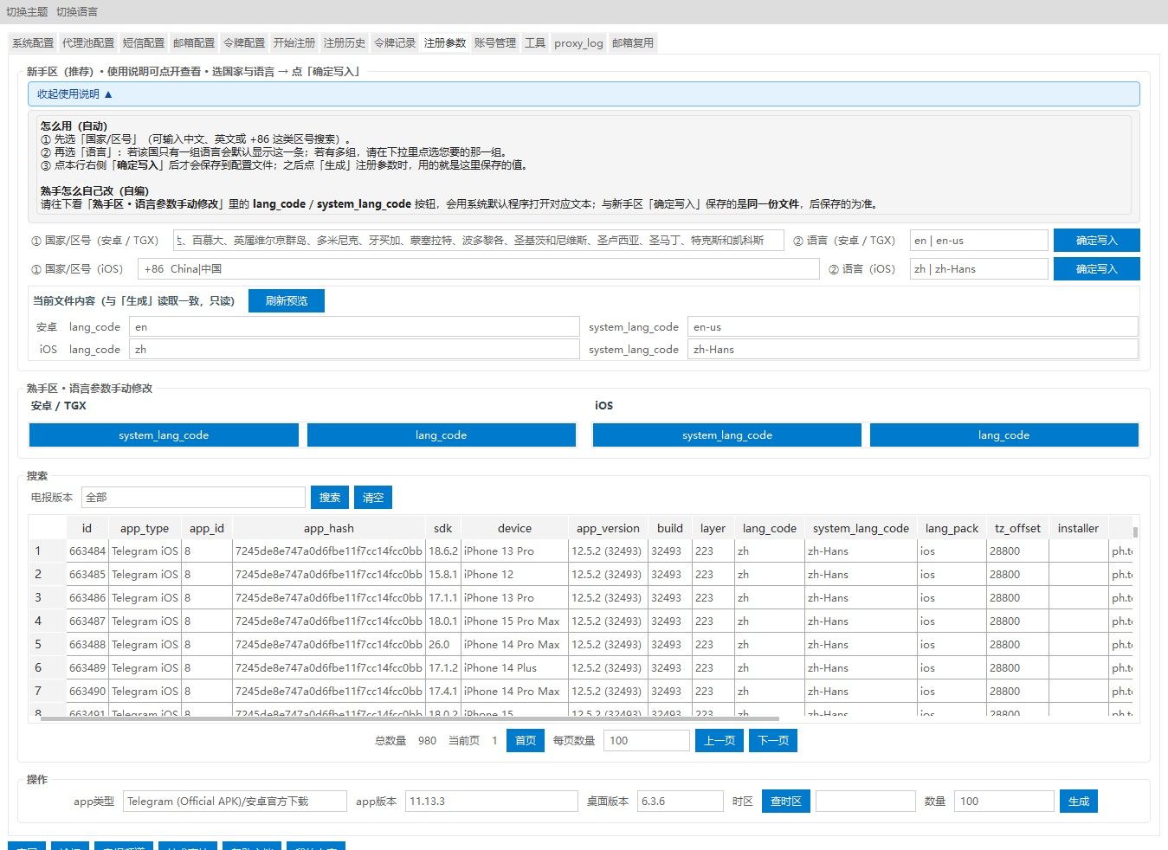Go to 下一页 of the table

(773, 741)
